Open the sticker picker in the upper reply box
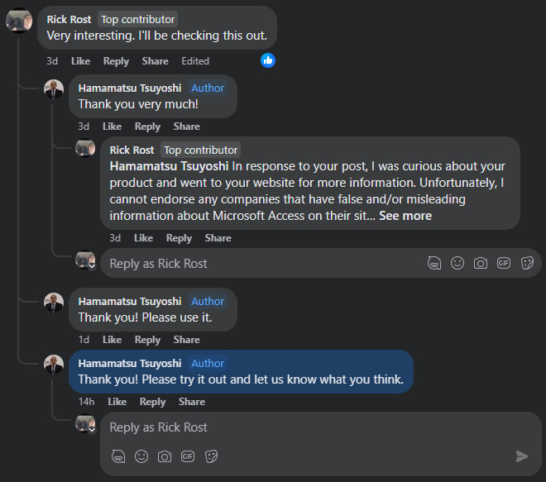Screen dimensions: 546x482 coord(527,263)
